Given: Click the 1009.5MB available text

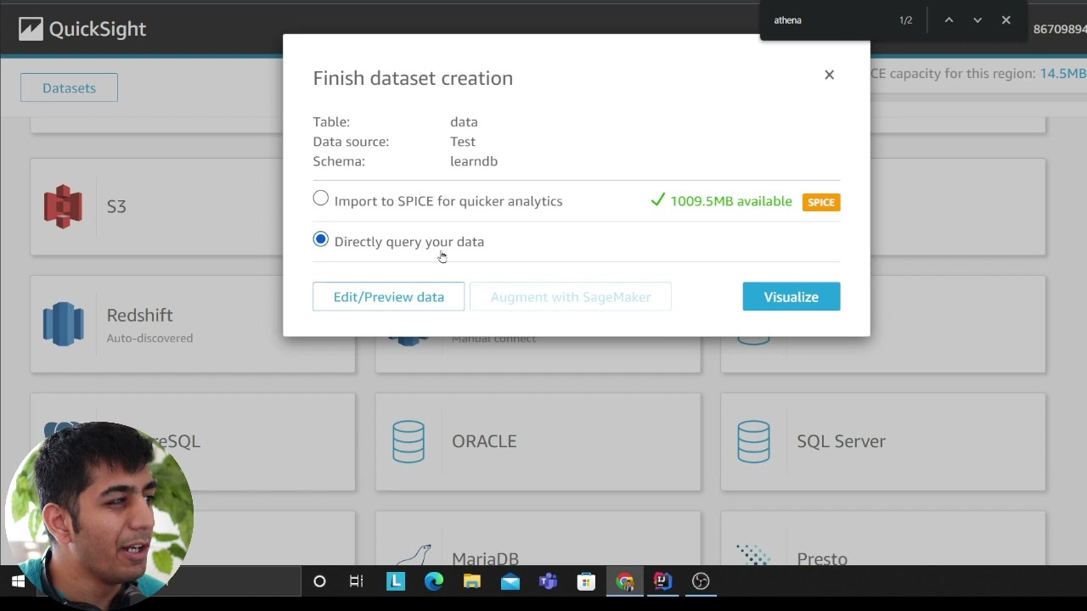Looking at the screenshot, I should pos(731,201).
